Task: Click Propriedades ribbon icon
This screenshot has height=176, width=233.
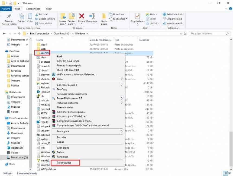Action: tap(137, 16)
